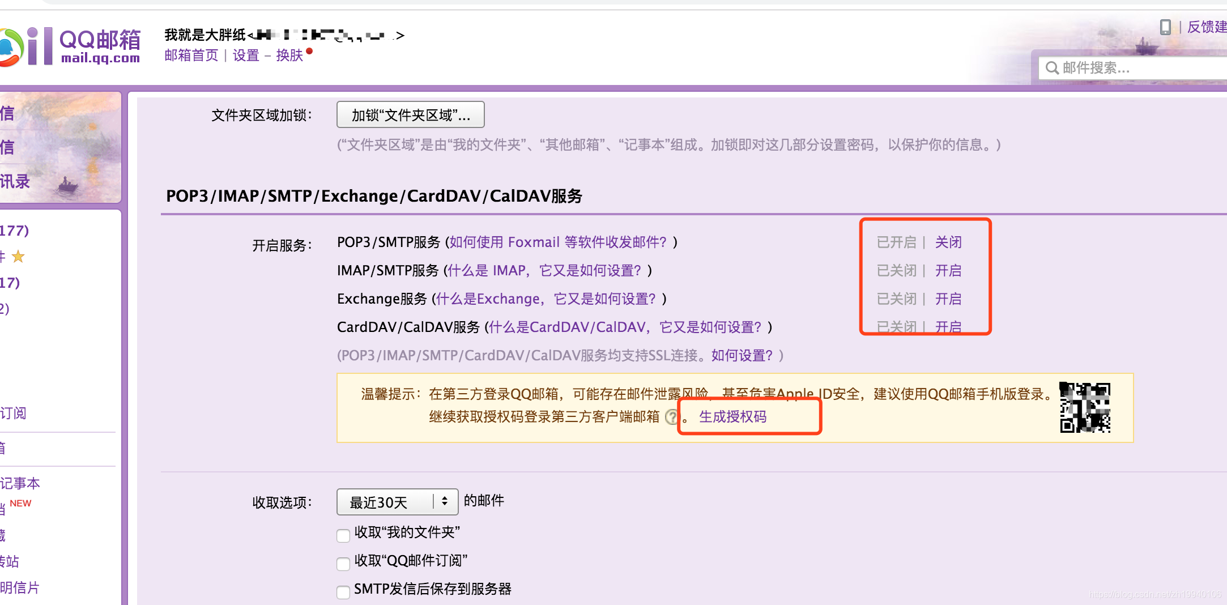Open 反馈建议 link at top right

1207,27
